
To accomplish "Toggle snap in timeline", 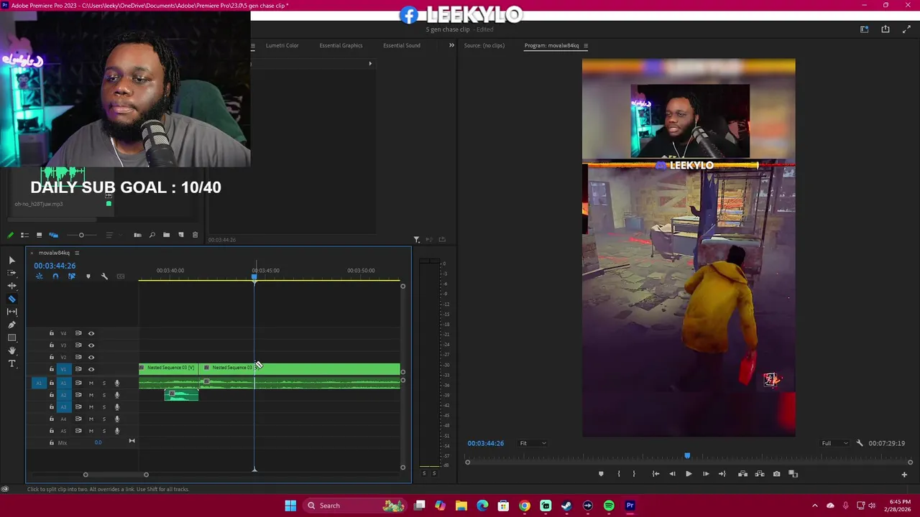I will point(55,276).
